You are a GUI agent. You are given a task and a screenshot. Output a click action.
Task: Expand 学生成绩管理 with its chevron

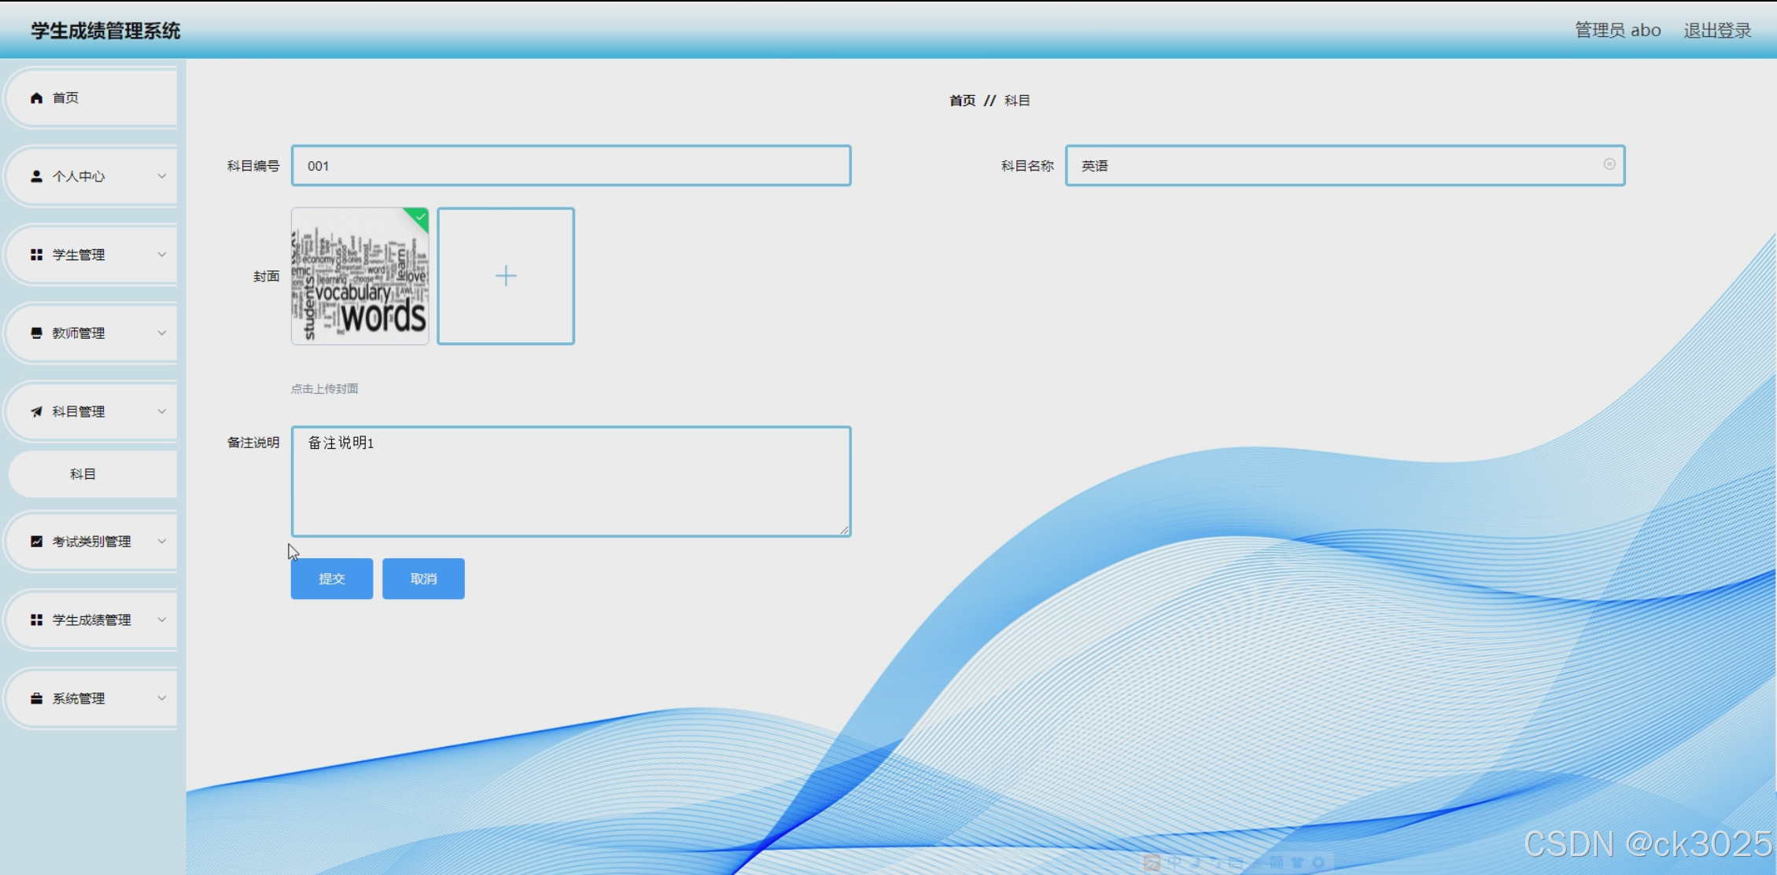(x=161, y=620)
